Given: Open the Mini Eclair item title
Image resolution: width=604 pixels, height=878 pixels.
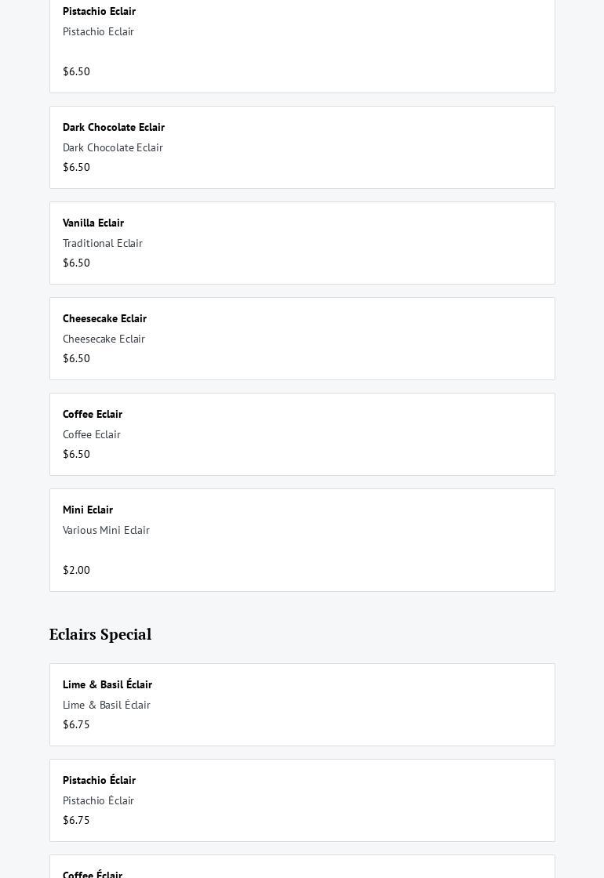Looking at the screenshot, I should pyautogui.click(x=88, y=510).
